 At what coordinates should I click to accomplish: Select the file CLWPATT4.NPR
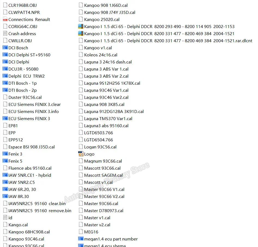(21, 12)
